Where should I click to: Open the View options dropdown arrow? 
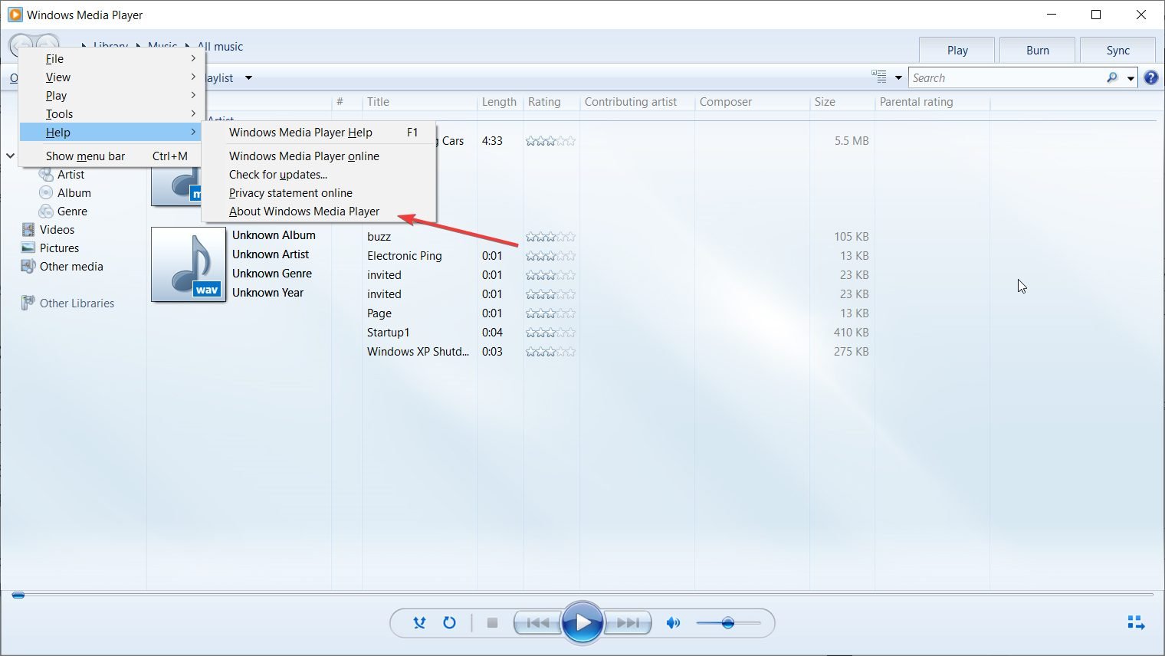coord(898,78)
